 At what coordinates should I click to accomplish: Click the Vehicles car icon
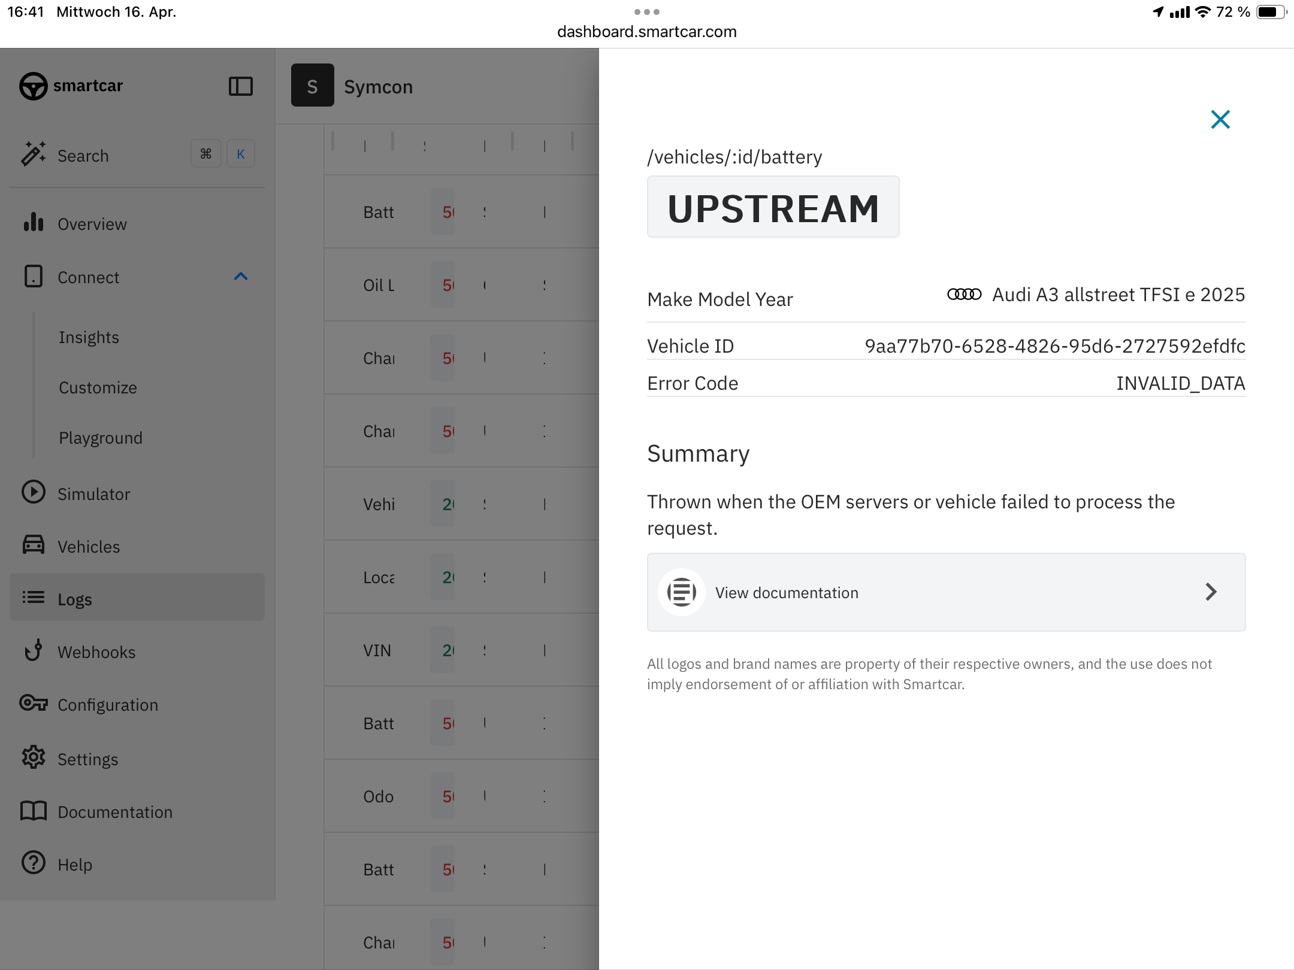[x=34, y=544]
